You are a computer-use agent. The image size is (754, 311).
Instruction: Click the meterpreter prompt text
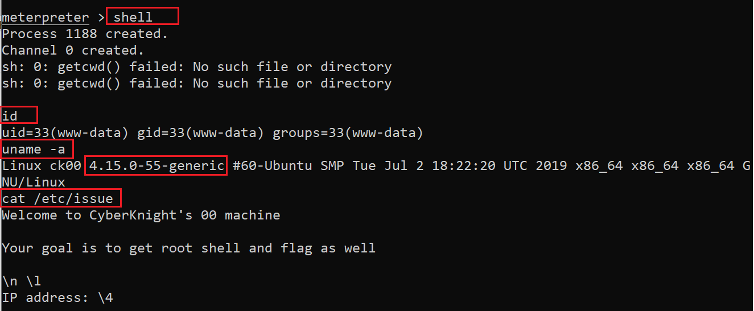click(45, 17)
